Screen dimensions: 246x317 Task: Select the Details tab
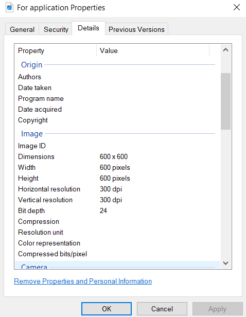89,28
